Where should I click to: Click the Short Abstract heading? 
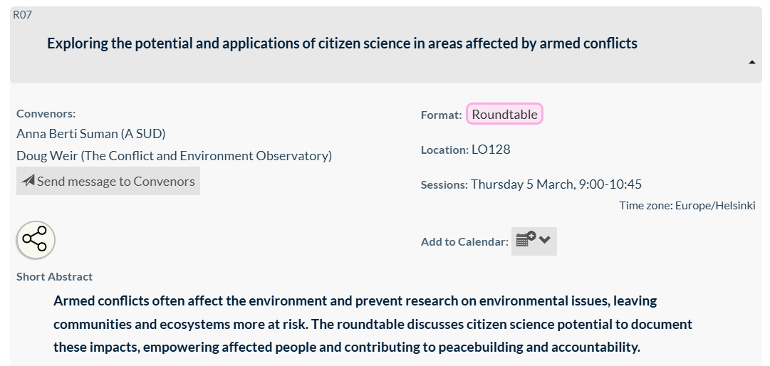click(54, 276)
